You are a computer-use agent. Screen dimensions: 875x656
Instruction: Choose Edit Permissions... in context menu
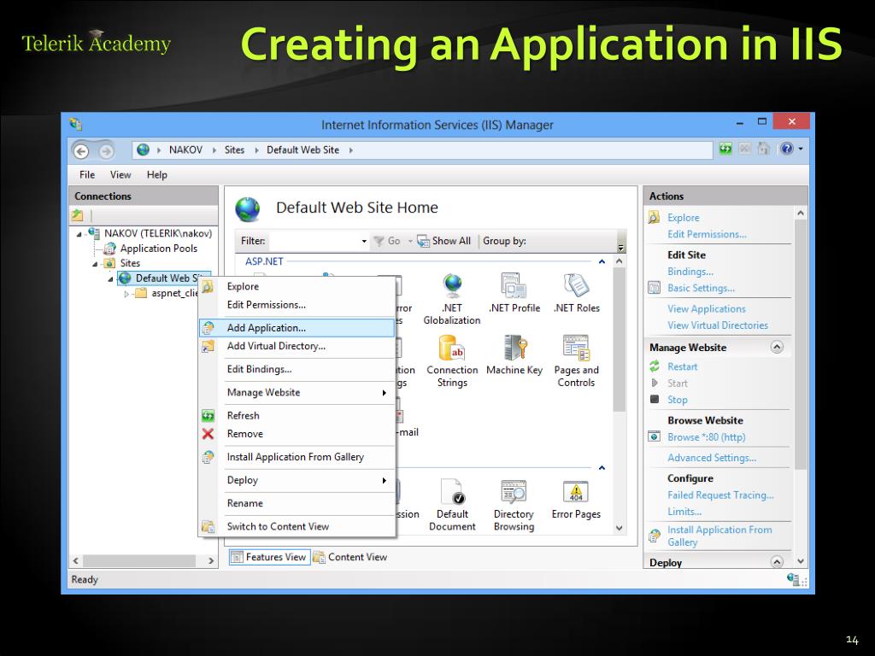click(x=297, y=305)
